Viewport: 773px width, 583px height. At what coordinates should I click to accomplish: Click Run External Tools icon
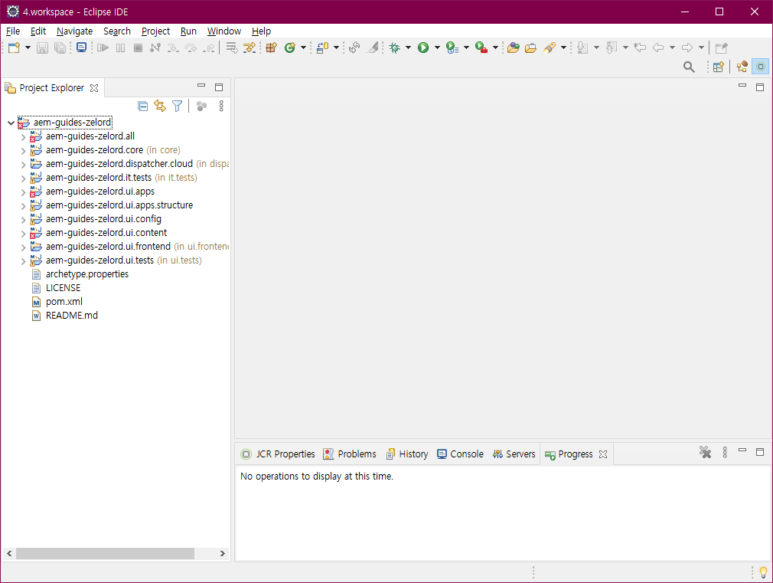pyautogui.click(x=481, y=48)
